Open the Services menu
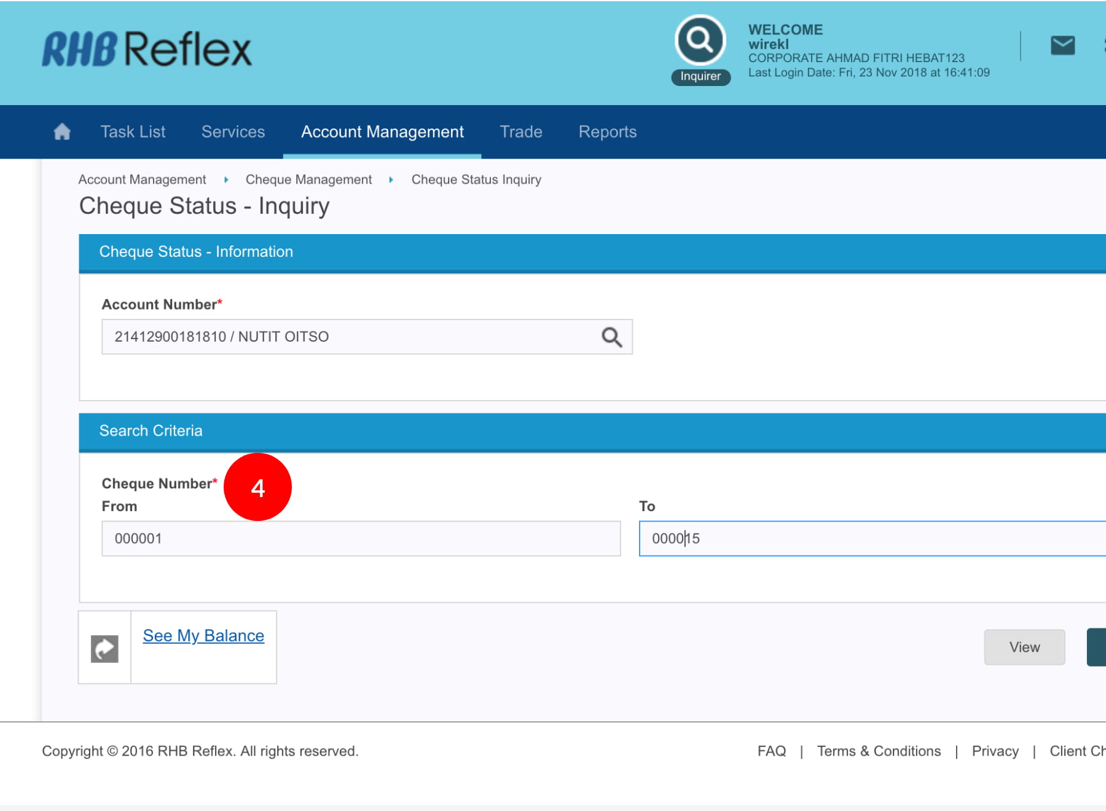This screenshot has width=1106, height=811. click(x=233, y=131)
